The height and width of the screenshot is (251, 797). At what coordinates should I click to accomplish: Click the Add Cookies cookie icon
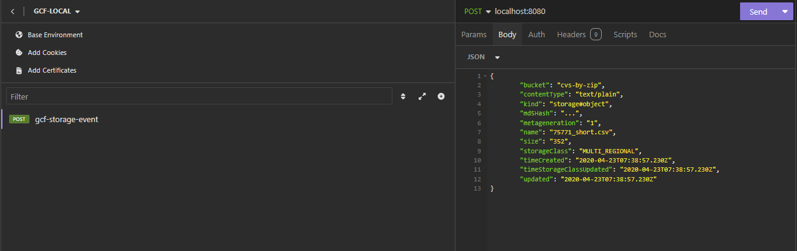[x=19, y=53]
